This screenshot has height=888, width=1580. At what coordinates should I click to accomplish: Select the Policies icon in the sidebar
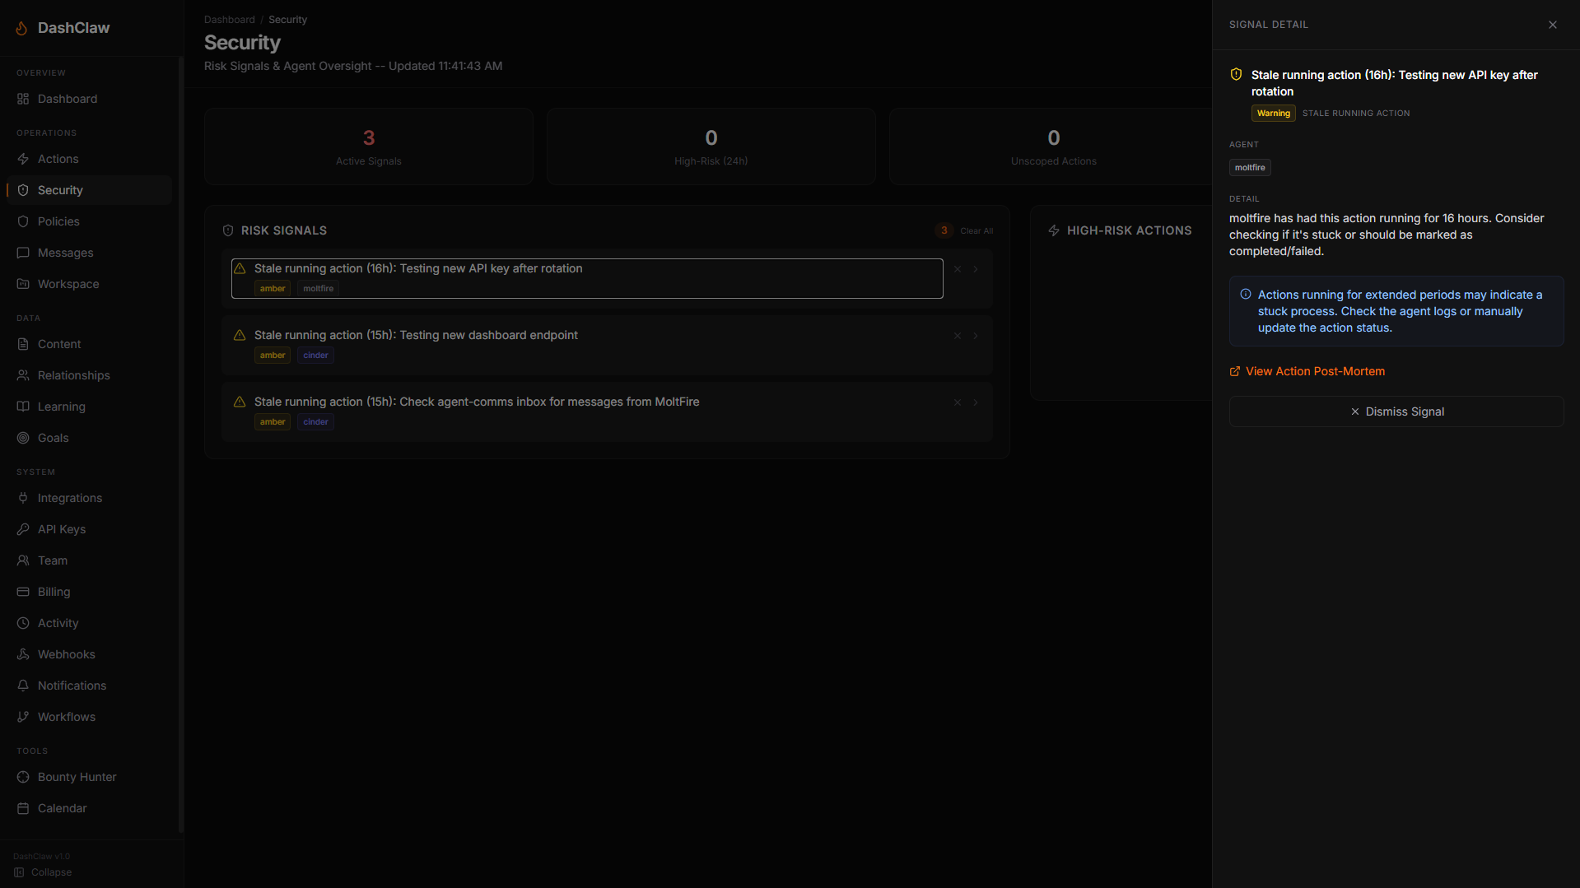23,221
